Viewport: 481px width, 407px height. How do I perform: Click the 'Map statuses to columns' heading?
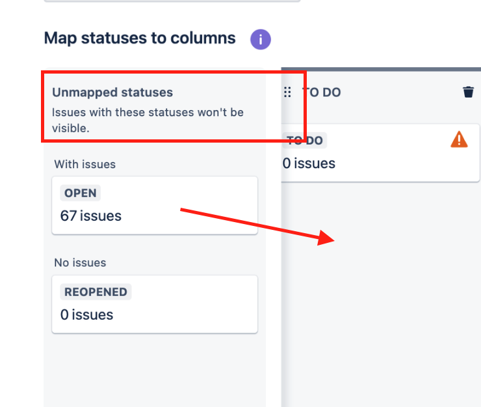pos(140,38)
